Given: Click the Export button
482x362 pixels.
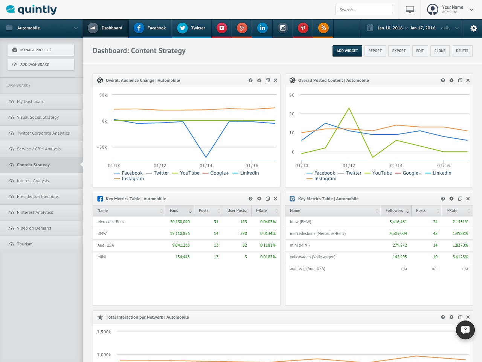Looking at the screenshot, I should click(399, 51).
